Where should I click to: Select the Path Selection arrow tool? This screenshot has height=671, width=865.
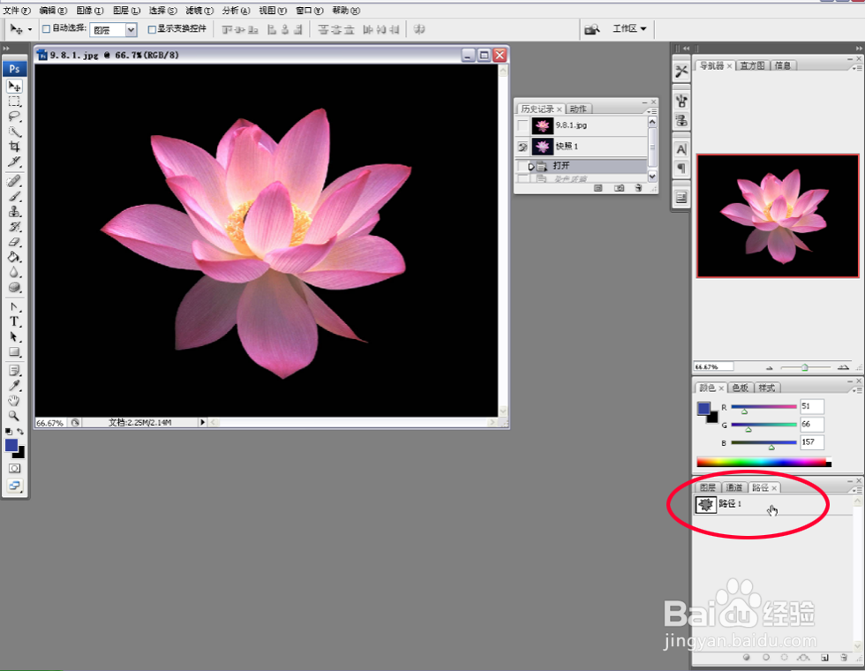pyautogui.click(x=14, y=336)
